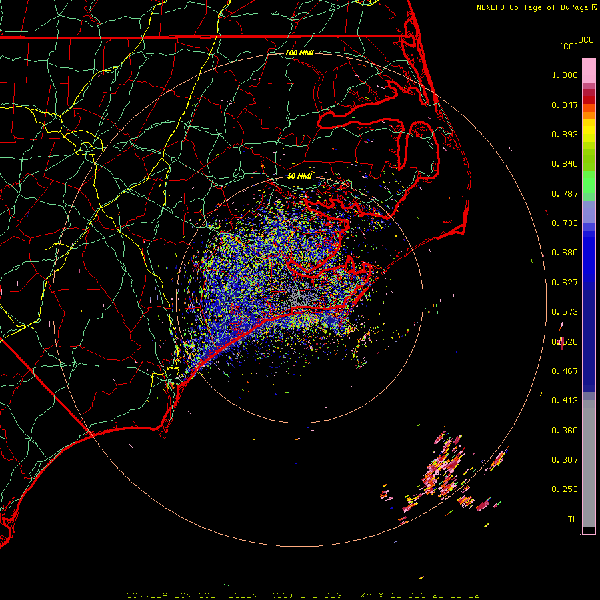Click the KMHX radar site identifier in the caption
The image size is (600, 600).
(x=371, y=595)
